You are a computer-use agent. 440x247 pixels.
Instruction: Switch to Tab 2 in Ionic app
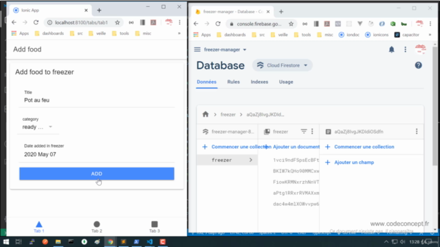click(96, 227)
